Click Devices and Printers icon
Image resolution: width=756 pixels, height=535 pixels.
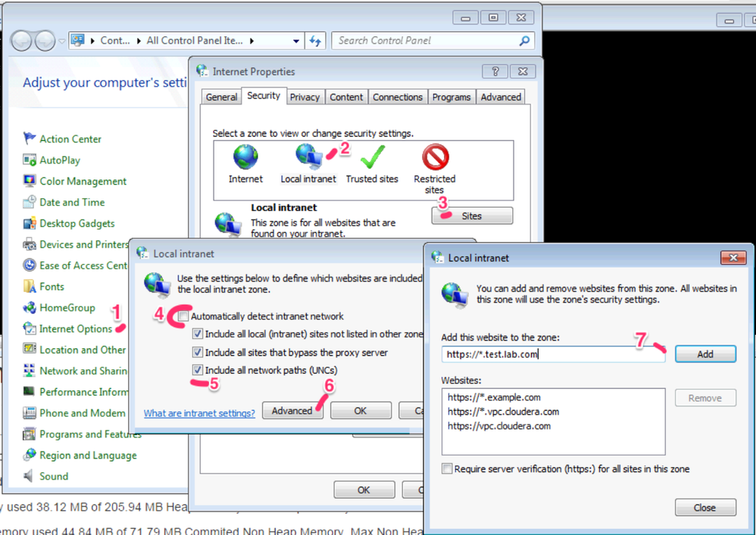(x=30, y=244)
